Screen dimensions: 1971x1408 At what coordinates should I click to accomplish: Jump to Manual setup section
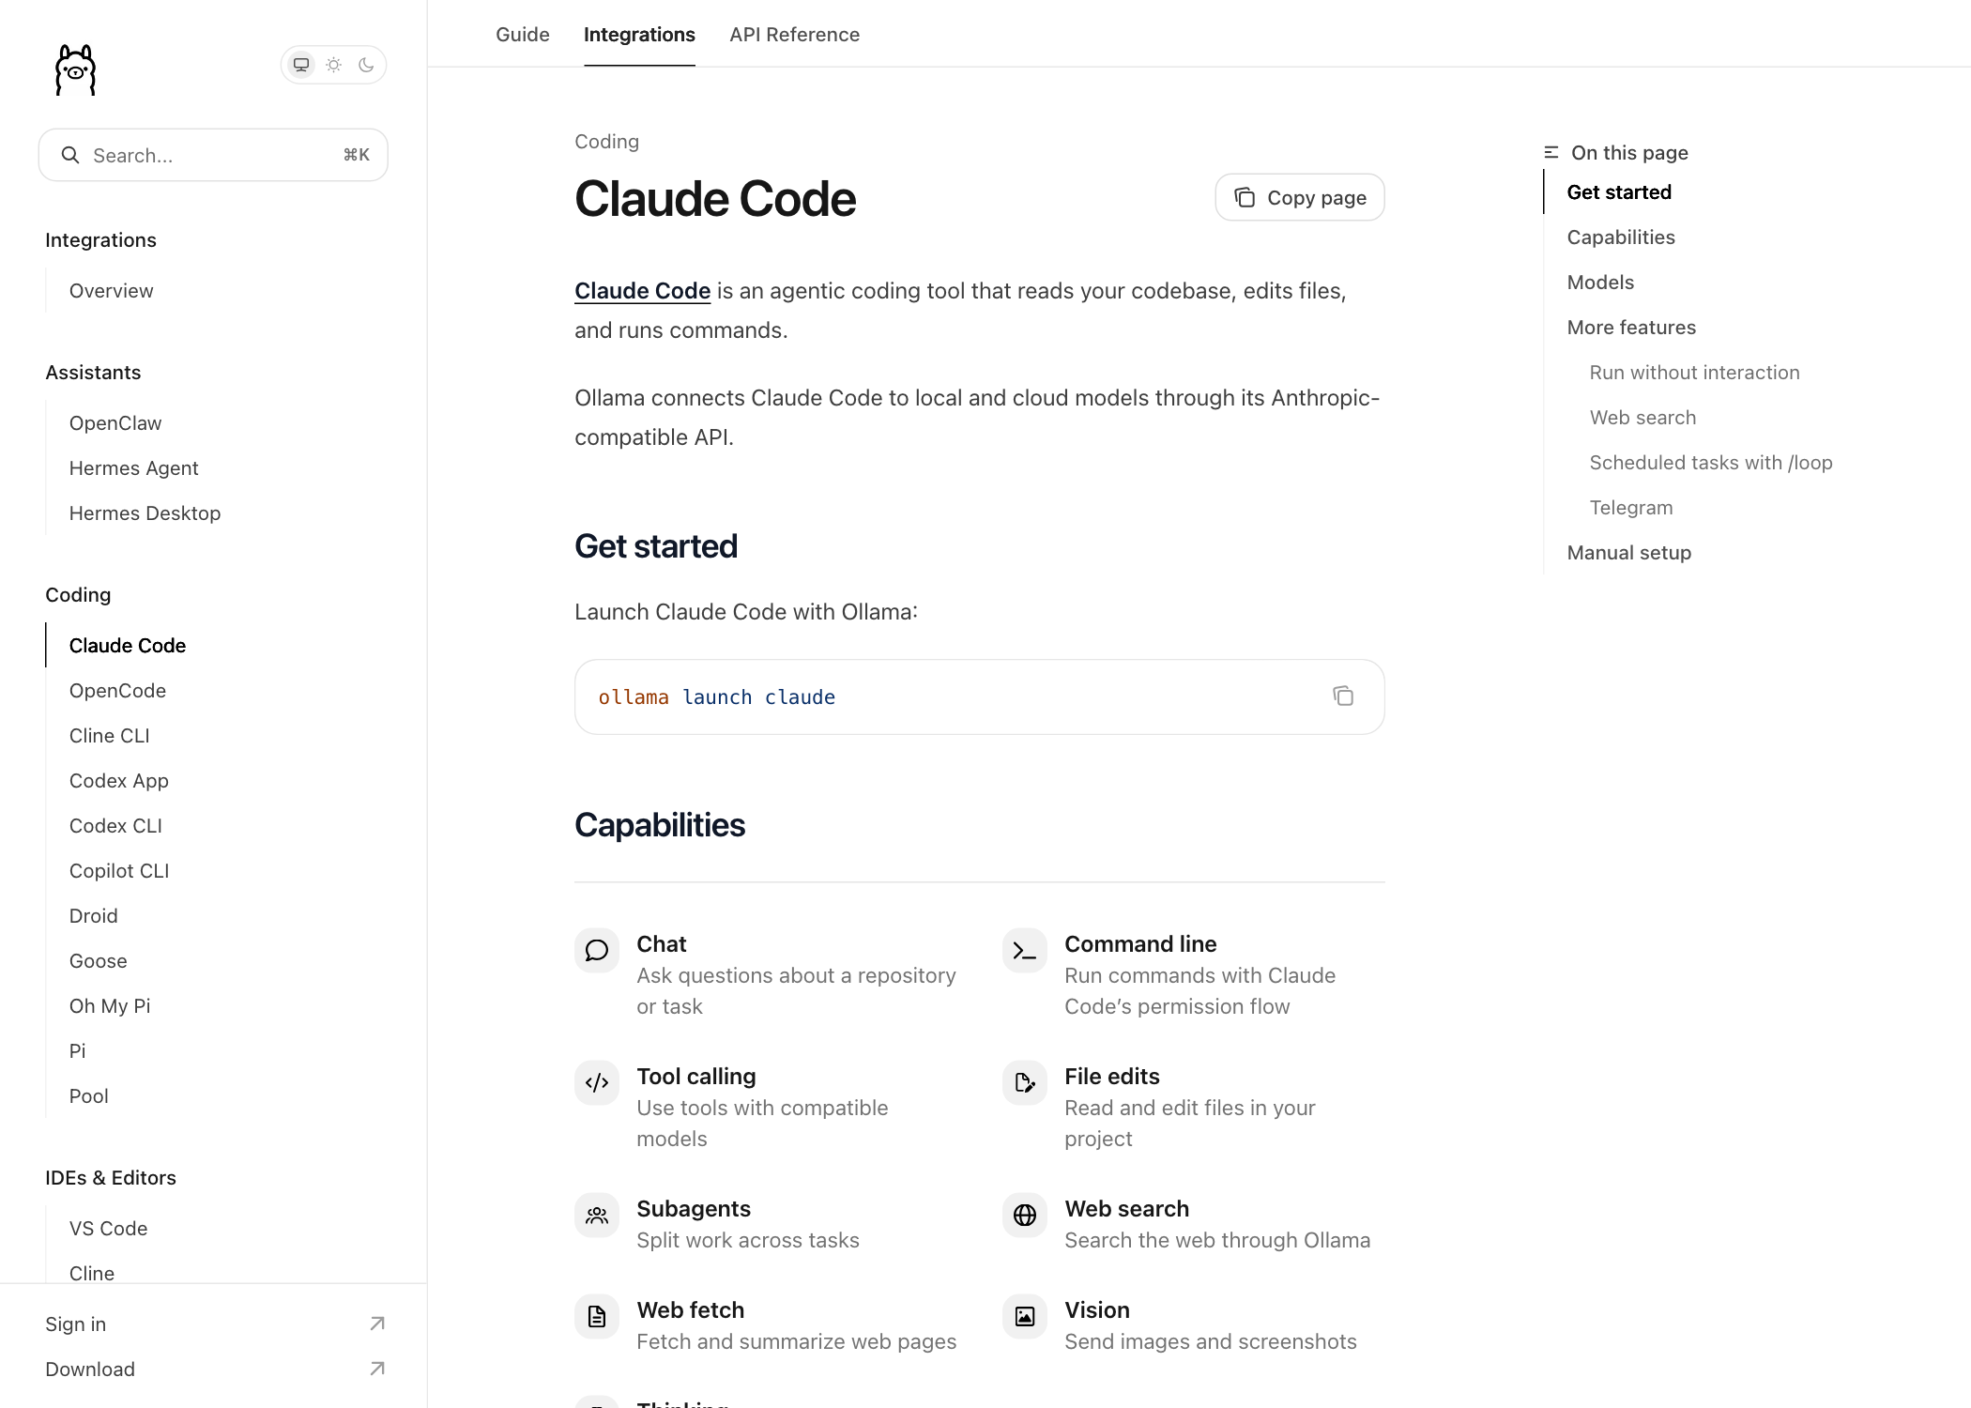point(1629,553)
